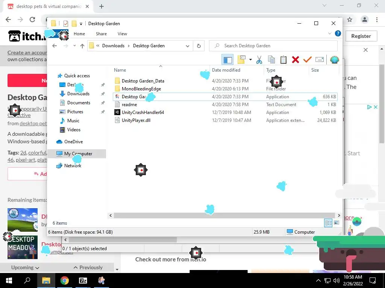
Task: Show hidden icons in system tray
Action: [318, 280]
